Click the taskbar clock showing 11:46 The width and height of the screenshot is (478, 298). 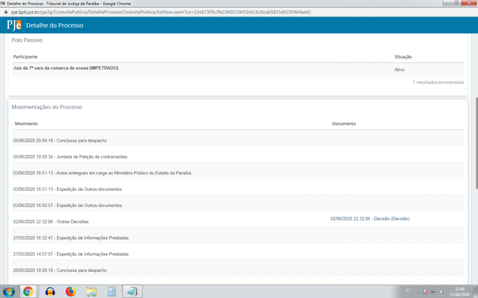[x=459, y=292]
